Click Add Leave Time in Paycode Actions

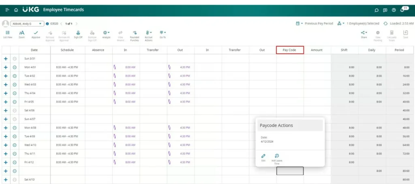[x=277, y=159]
